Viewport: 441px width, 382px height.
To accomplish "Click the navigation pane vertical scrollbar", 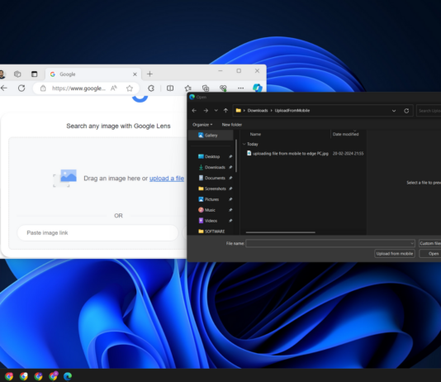I will coord(236,155).
